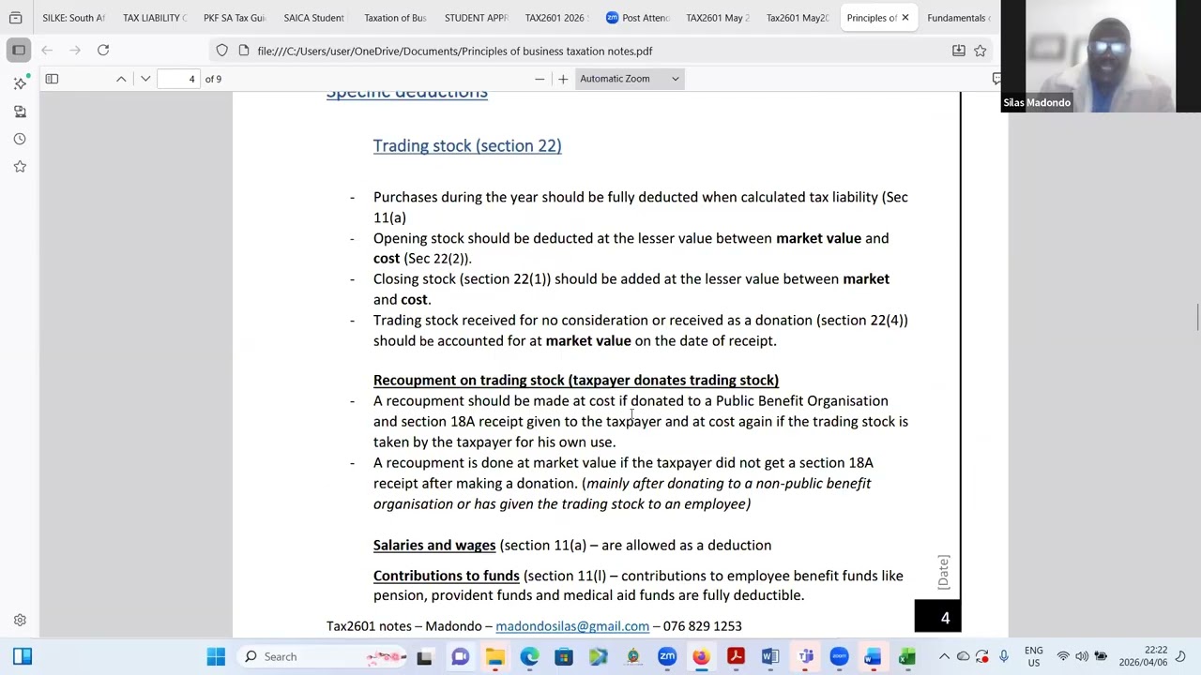Launch Microsoft Edge from the taskbar

pyautogui.click(x=529, y=656)
